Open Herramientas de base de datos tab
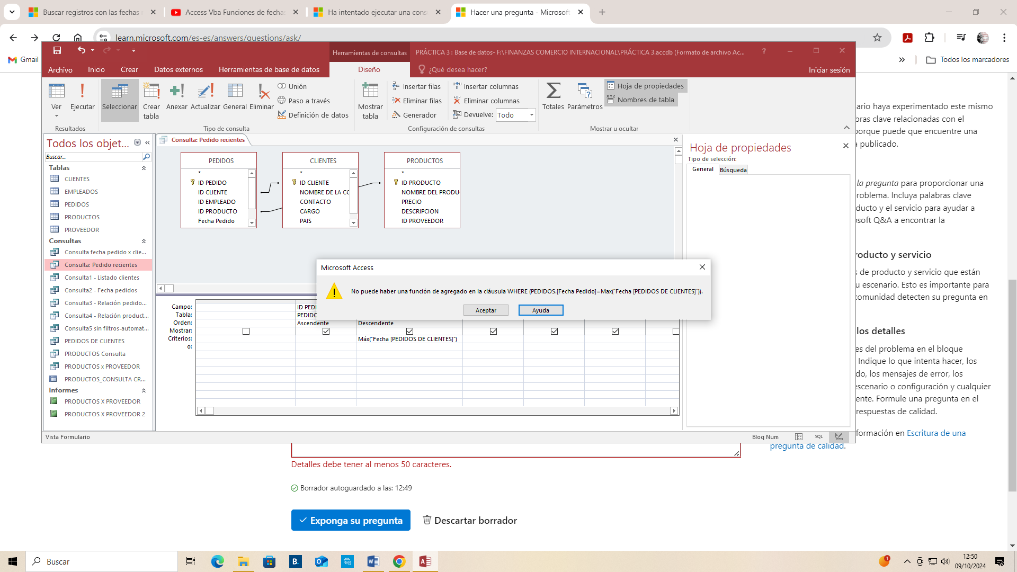The image size is (1017, 572). click(269, 69)
